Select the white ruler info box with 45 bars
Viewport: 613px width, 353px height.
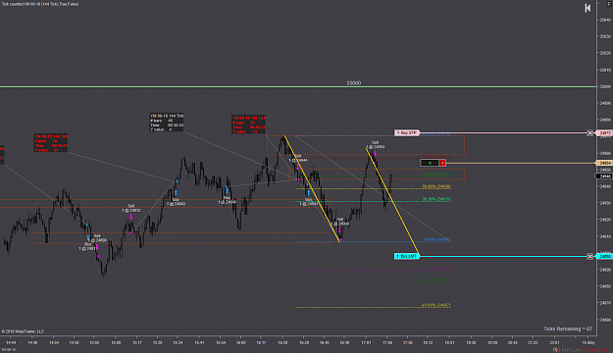click(166, 123)
